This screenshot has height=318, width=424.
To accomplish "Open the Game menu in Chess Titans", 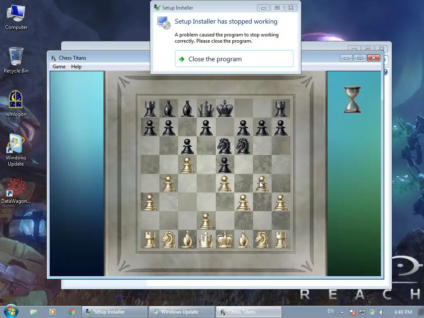I will [59, 67].
